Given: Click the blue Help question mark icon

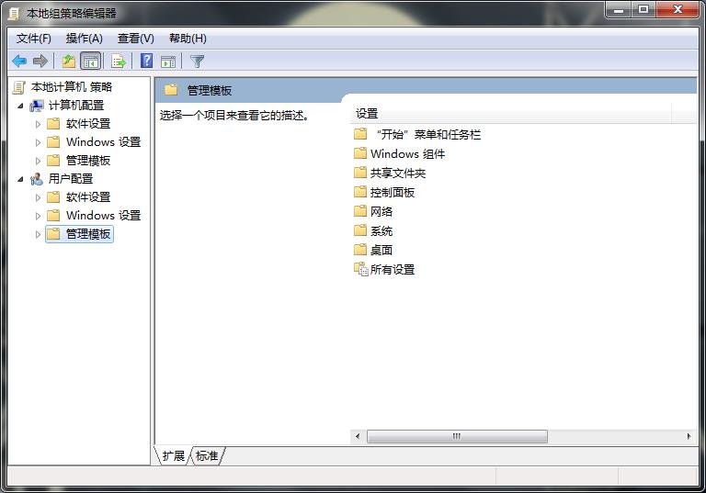Looking at the screenshot, I should [x=146, y=61].
